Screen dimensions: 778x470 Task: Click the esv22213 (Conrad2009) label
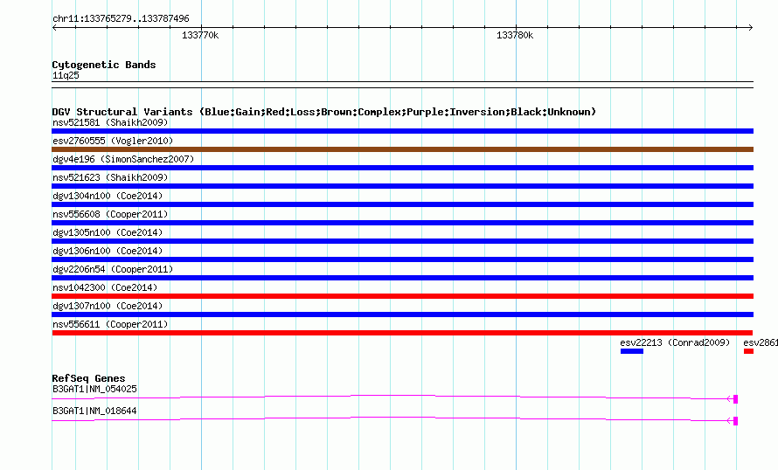[675, 342]
